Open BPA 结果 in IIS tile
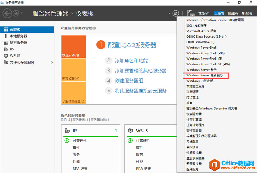This screenshot has height=173, width=257. pyautogui.click(x=80, y=169)
